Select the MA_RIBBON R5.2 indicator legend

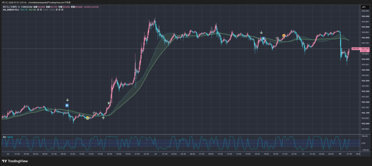(x=11, y=10)
